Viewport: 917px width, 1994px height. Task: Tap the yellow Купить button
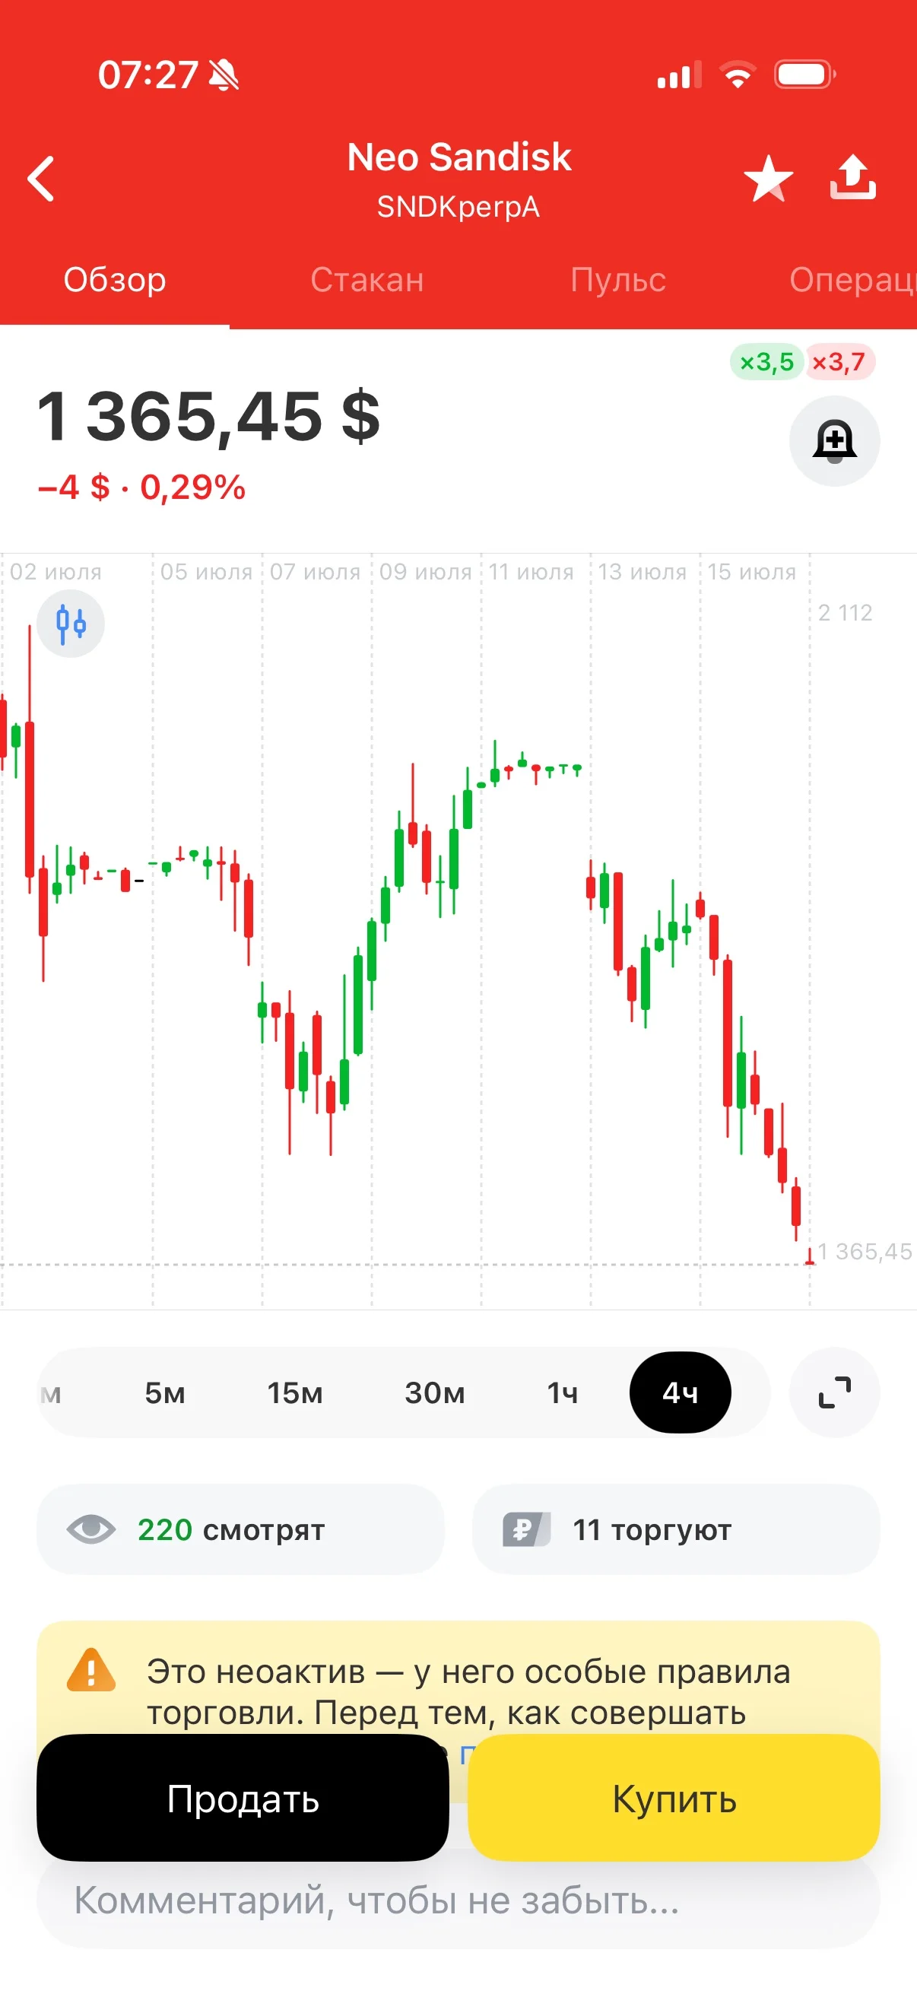point(674,1799)
